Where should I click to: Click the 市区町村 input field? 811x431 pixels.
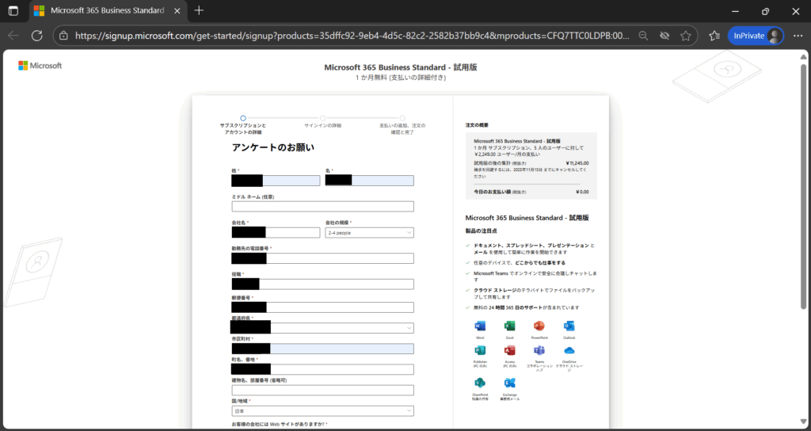pos(323,349)
